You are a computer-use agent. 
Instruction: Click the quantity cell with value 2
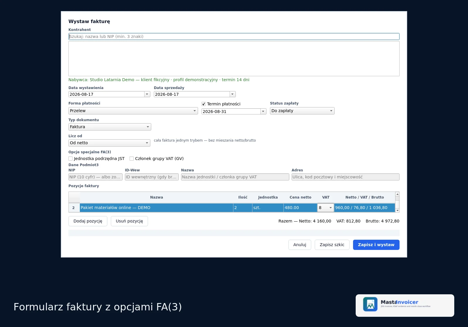point(243,208)
